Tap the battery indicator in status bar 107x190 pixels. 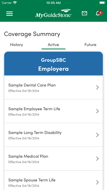pyautogui.click(x=102, y=3)
